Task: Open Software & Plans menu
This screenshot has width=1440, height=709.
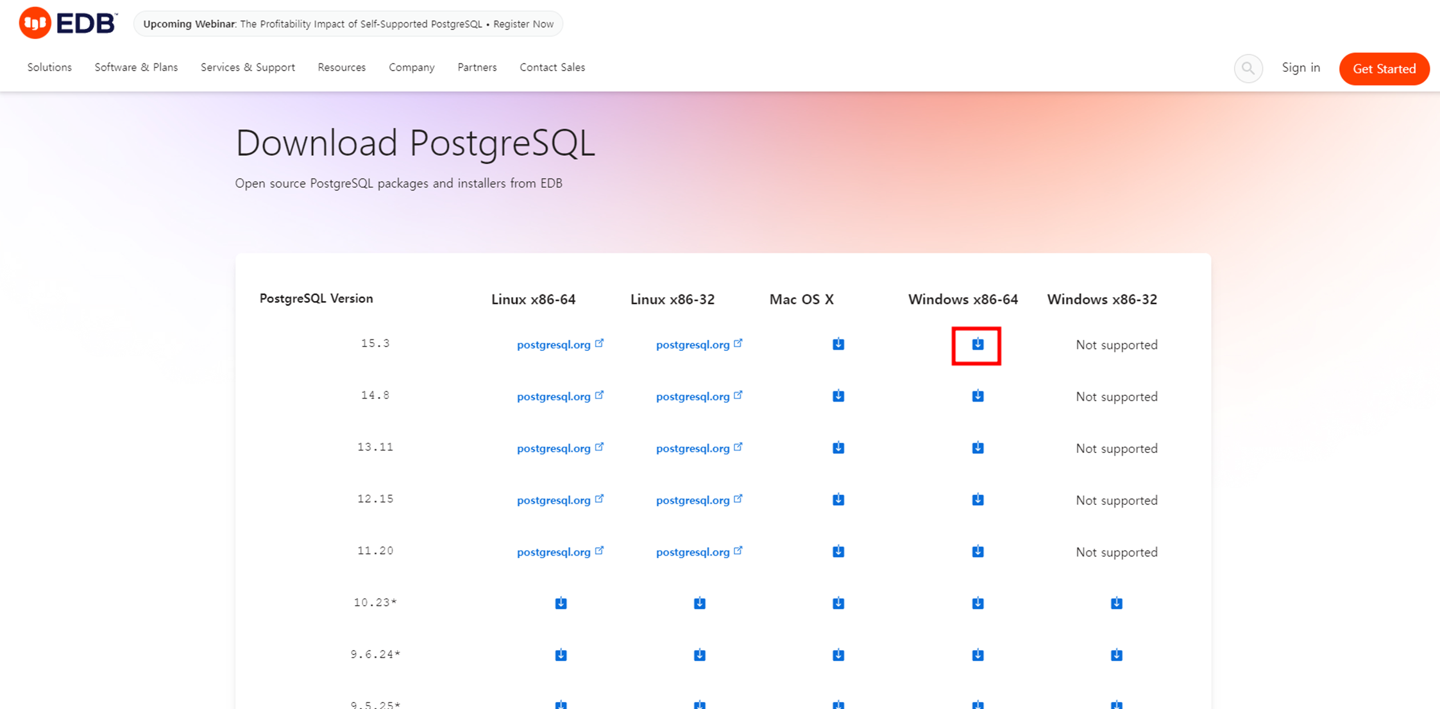Action: click(x=136, y=67)
